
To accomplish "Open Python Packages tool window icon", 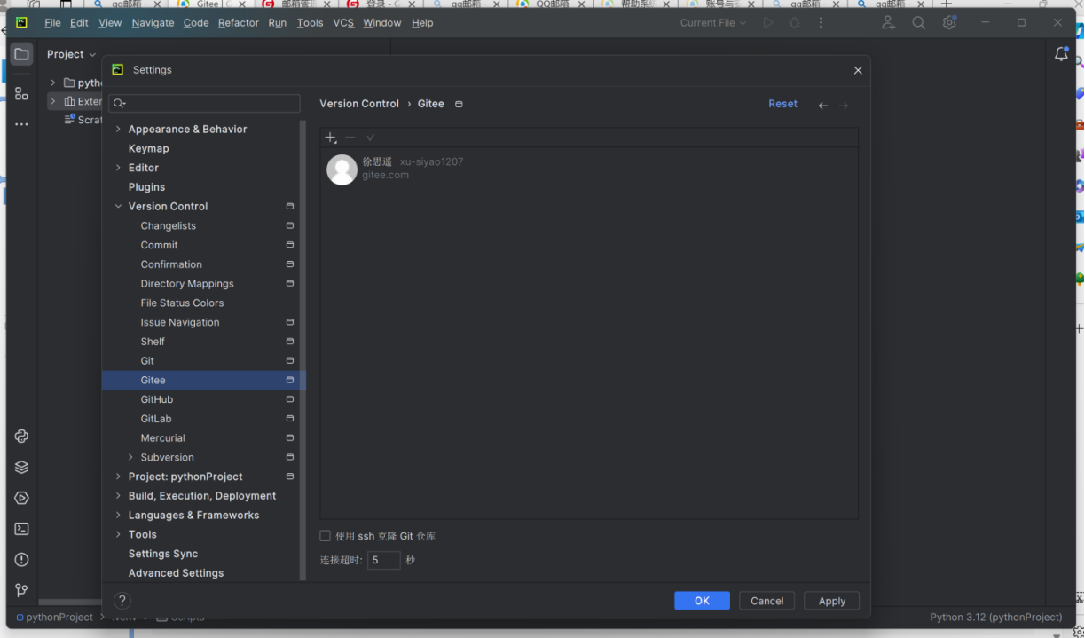I will coord(22,467).
